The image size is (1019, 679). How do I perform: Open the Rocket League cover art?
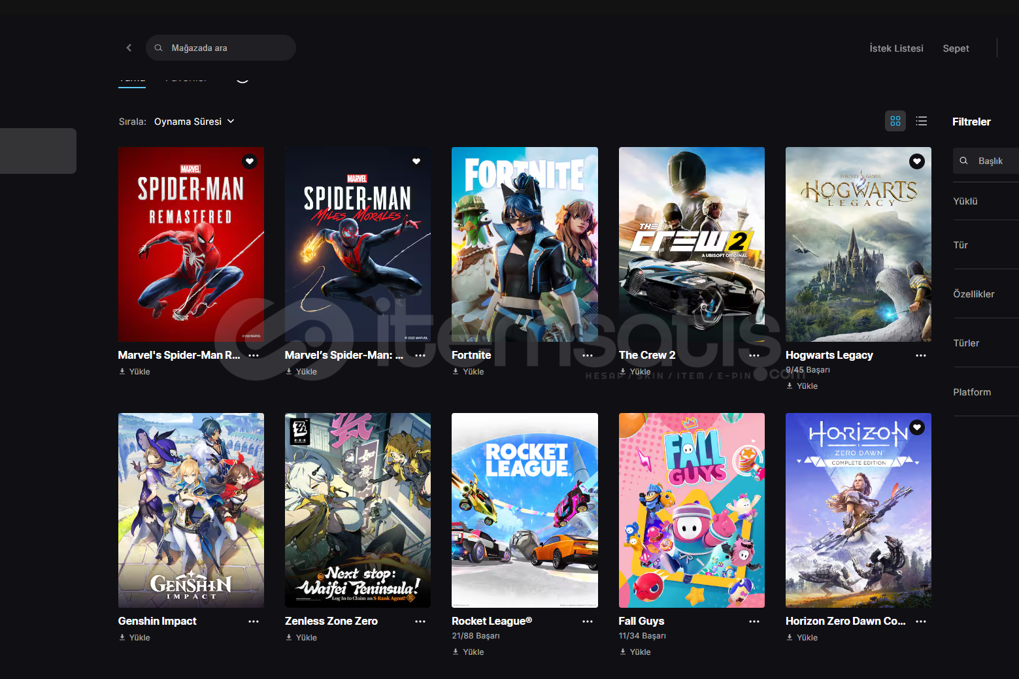tap(525, 510)
